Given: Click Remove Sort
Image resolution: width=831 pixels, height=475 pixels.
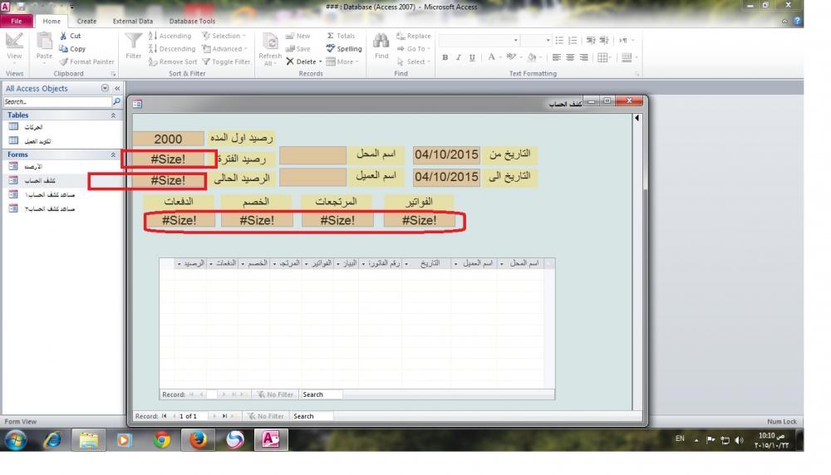Looking at the screenshot, I should coord(173,61).
